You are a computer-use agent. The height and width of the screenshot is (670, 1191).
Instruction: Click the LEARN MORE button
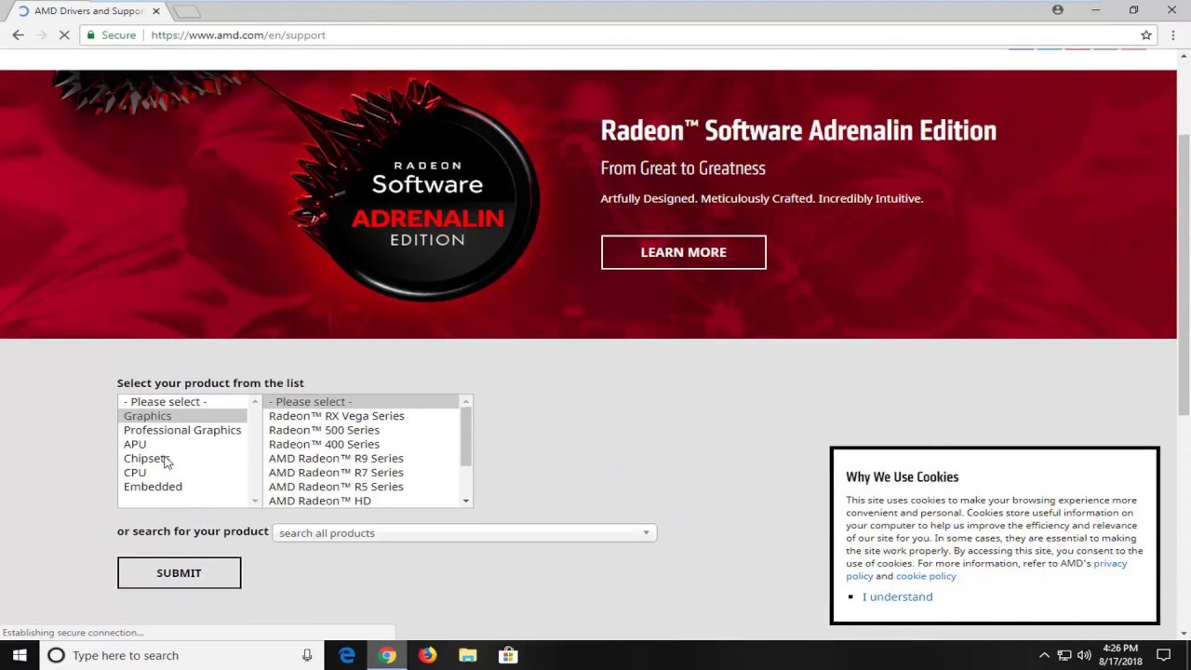click(x=683, y=252)
